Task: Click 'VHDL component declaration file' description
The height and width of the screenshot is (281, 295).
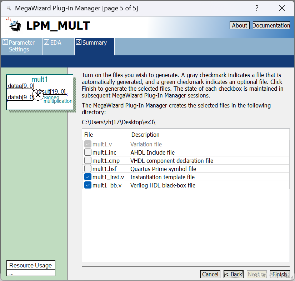Action: (x=172, y=161)
